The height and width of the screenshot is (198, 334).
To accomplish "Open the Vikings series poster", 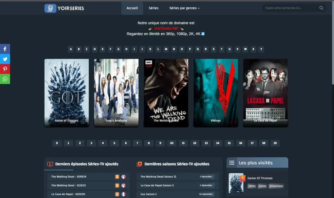I will 216,93.
